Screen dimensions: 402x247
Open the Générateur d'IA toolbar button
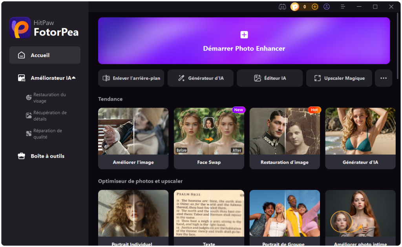(201, 78)
